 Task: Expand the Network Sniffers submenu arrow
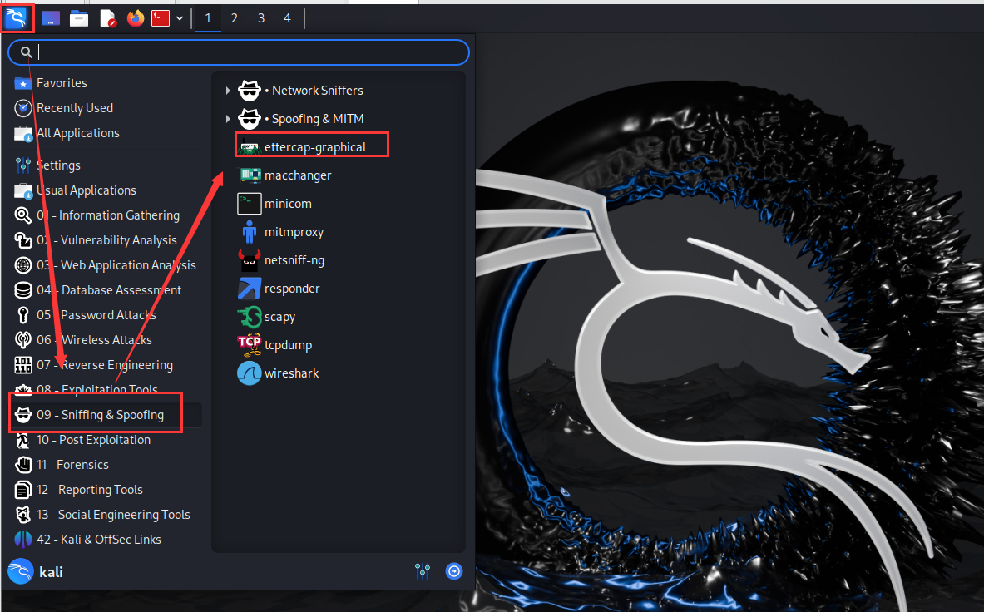click(228, 91)
